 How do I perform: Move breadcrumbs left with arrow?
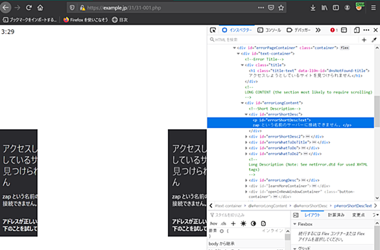211,206
